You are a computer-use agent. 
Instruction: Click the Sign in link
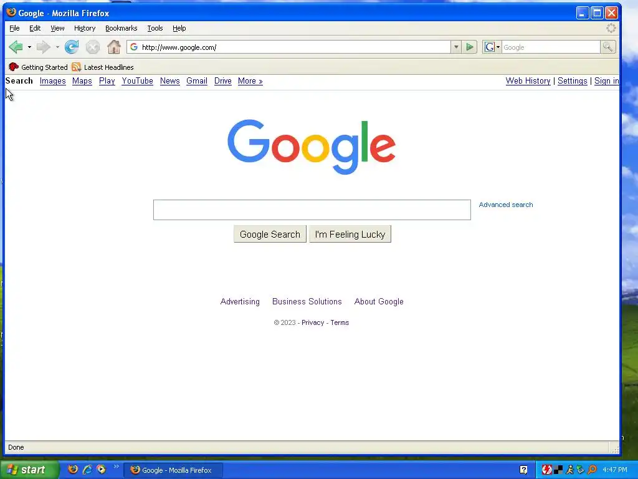(606, 80)
